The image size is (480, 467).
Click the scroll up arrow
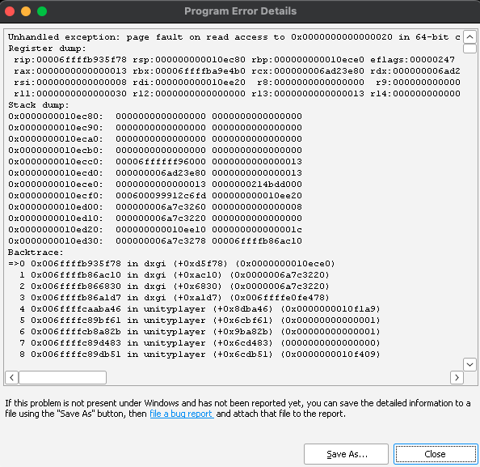click(469, 36)
